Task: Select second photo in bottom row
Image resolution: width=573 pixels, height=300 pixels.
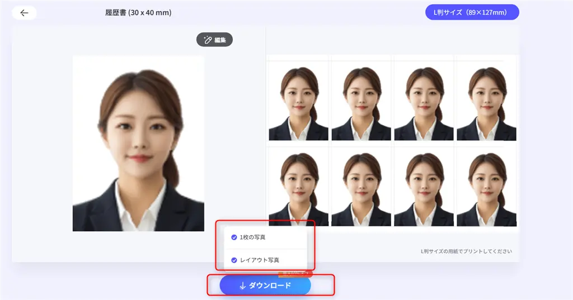Action: point(361,187)
